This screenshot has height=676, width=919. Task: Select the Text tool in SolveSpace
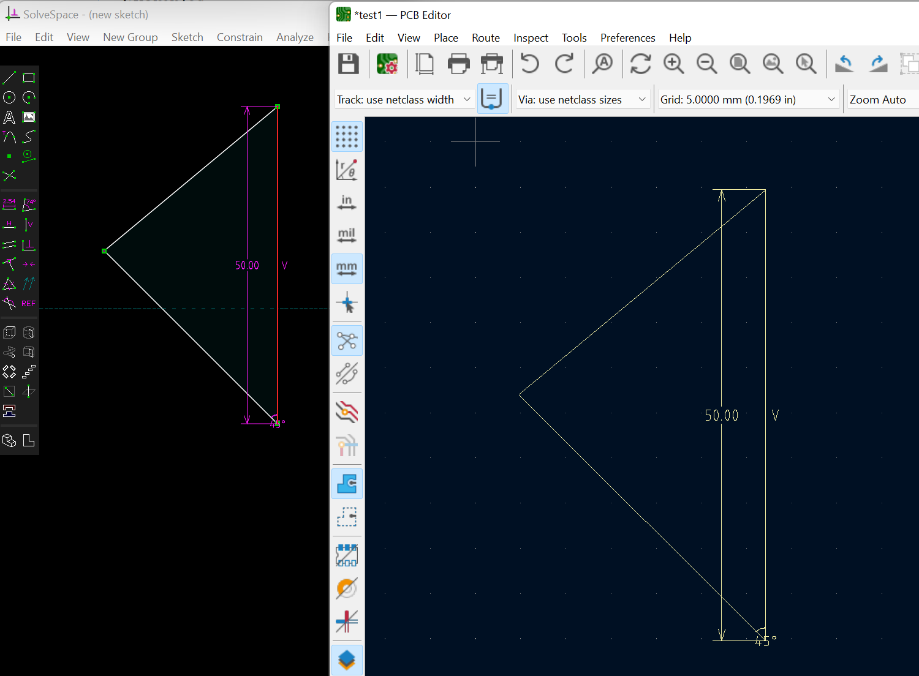coord(9,117)
